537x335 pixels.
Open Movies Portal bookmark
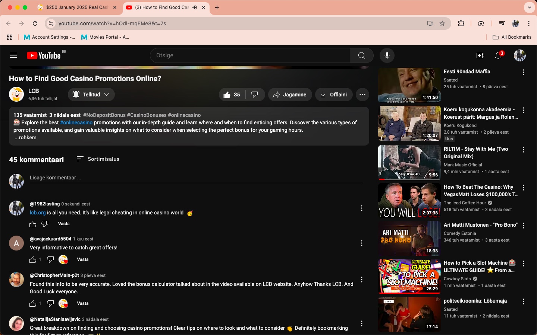click(x=105, y=37)
